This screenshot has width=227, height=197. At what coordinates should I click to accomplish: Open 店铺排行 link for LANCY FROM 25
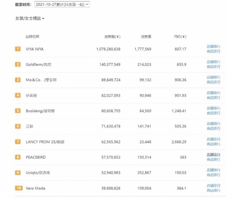214,139
